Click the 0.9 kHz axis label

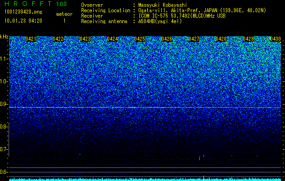[x=3, y=104]
